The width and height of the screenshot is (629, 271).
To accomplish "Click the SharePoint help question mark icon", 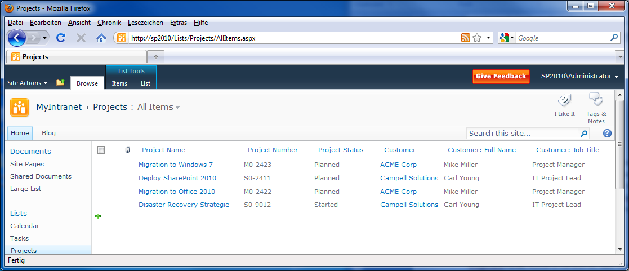I will pos(607,134).
